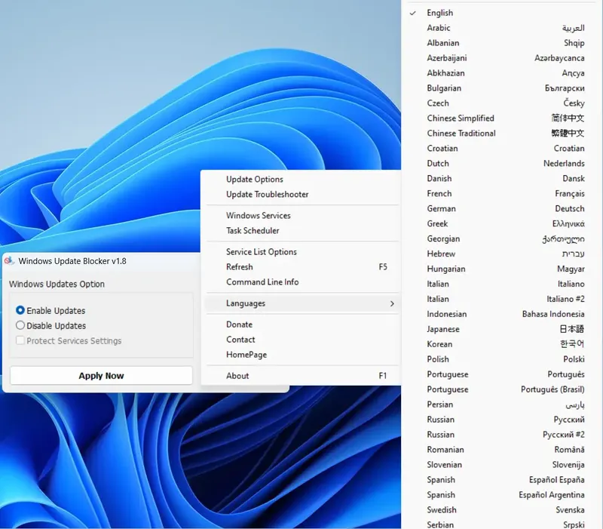Select Slovenian (Slovenija)
Viewport: 603px width, 529px height.
(502, 464)
